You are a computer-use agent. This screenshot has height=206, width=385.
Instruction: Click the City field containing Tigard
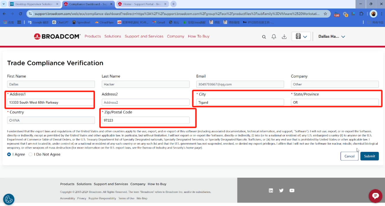click(240, 102)
